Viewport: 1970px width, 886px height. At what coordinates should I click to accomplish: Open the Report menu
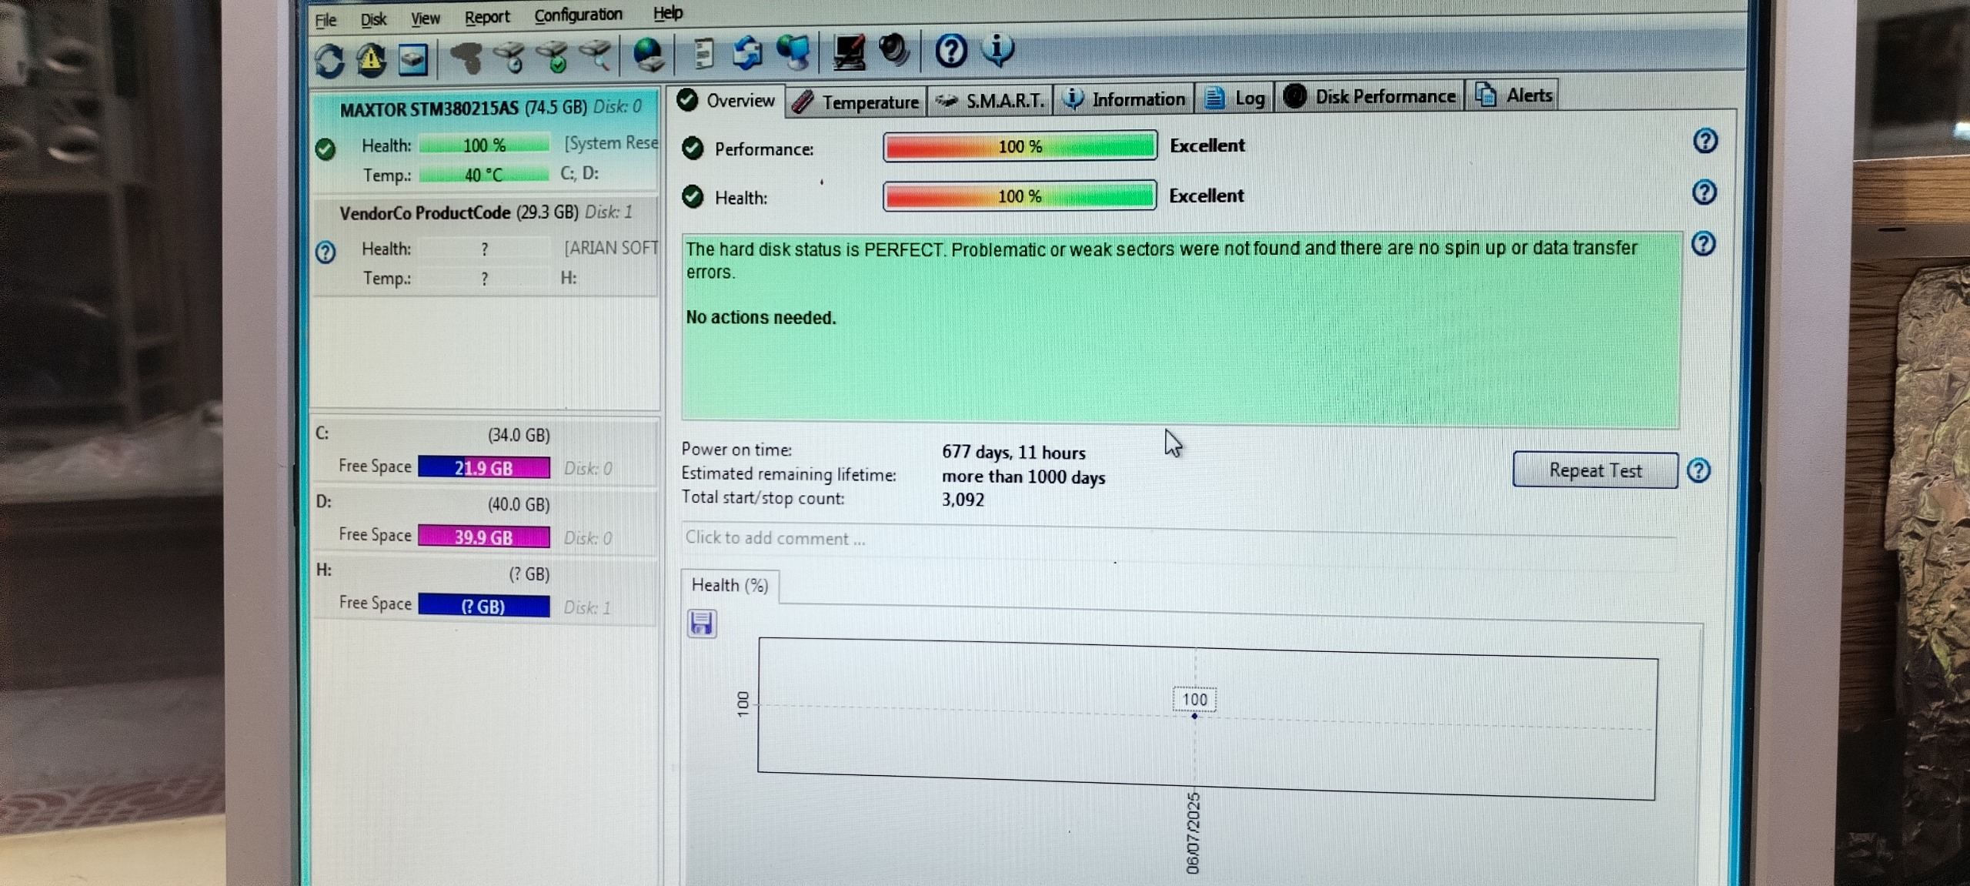[487, 16]
